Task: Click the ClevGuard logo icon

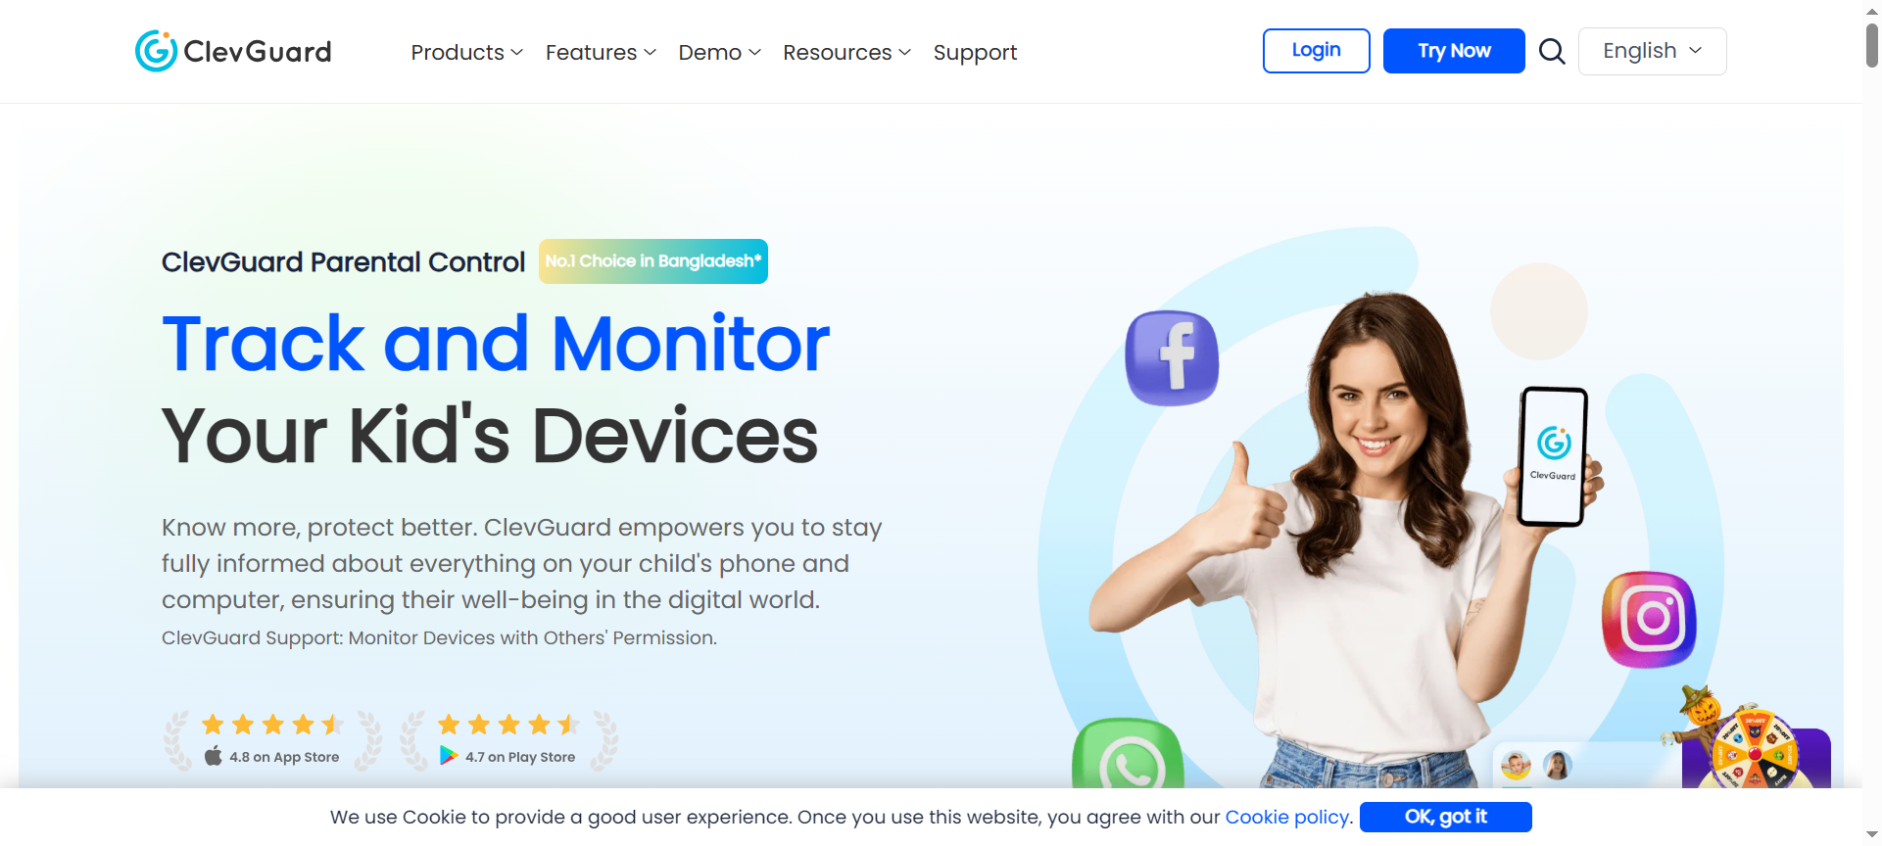Action: tap(156, 51)
